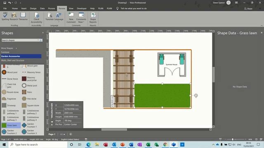Click the Summer House shape on the canvas
Image resolution: width=264 pixels, height=148 pixels.
coord(172,65)
